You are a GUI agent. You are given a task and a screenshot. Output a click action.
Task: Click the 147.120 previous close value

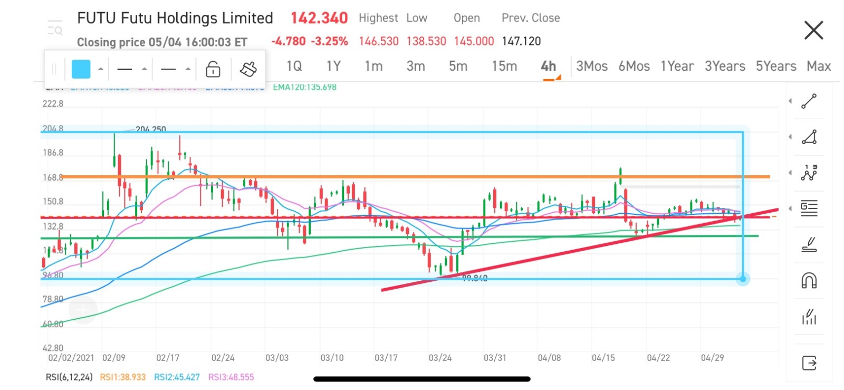[x=521, y=41]
